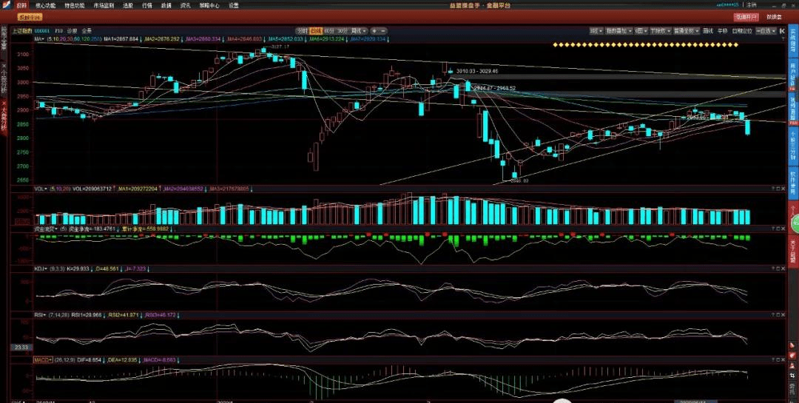Switch chart period to 分时 view
The height and width of the screenshot is (403, 799).
click(x=302, y=31)
